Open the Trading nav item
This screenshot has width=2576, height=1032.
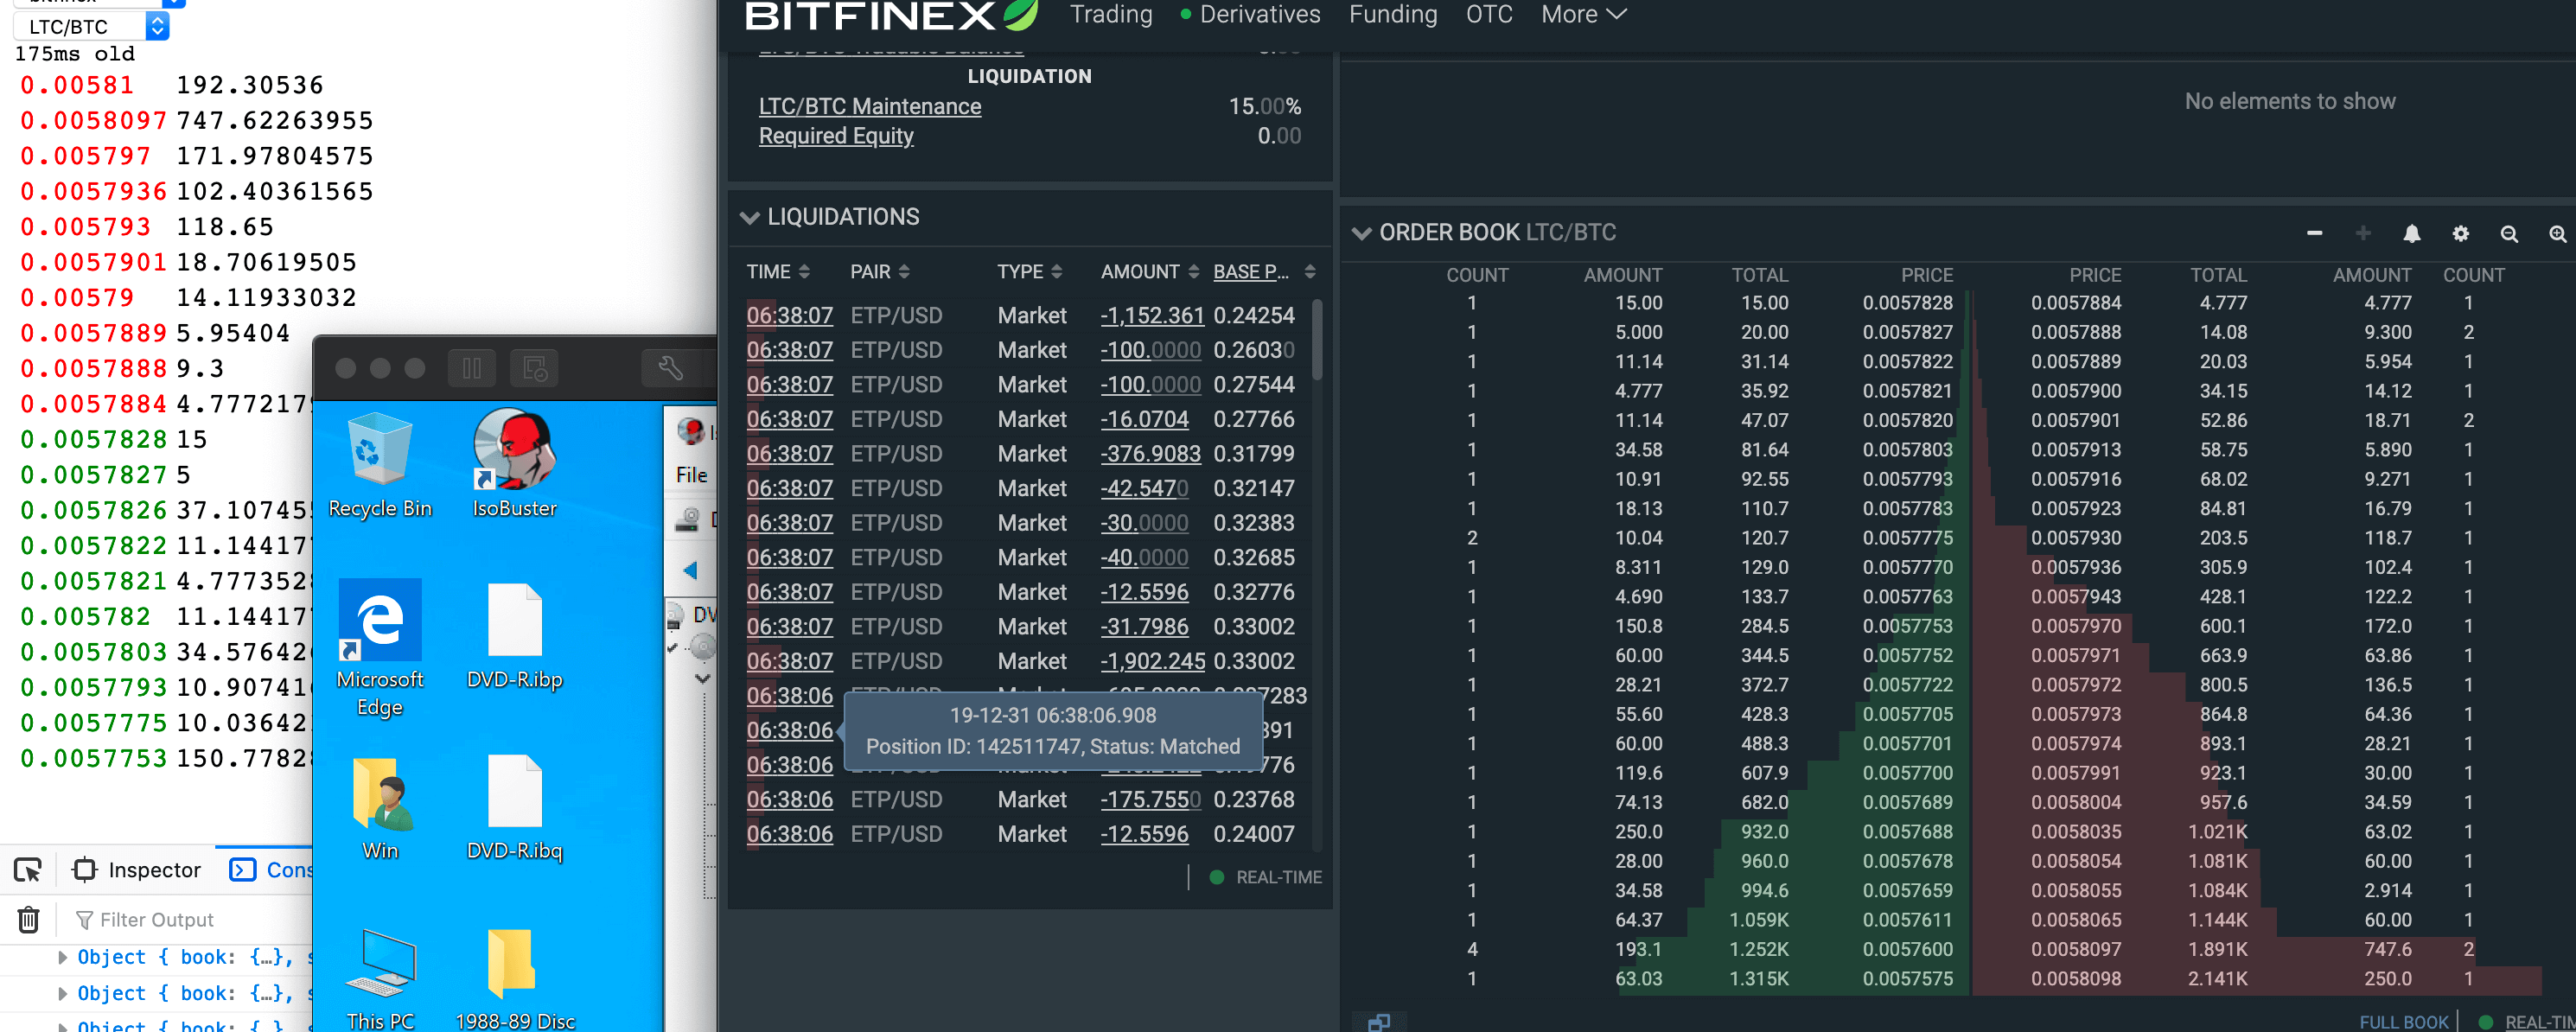pos(1111,14)
